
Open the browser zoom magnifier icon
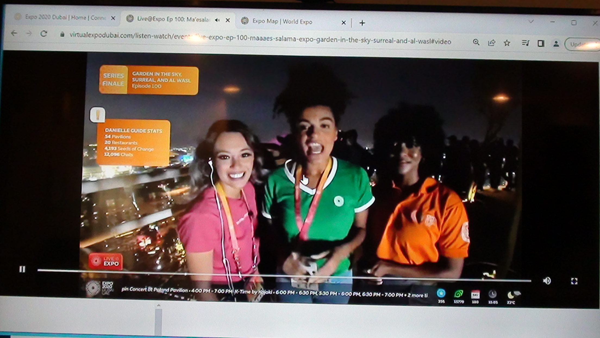(476, 42)
